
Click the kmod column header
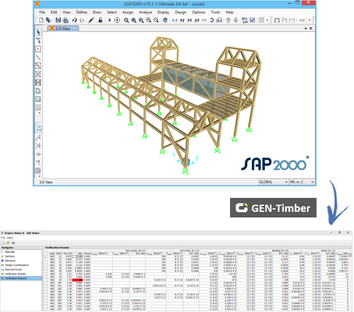pos(87,253)
